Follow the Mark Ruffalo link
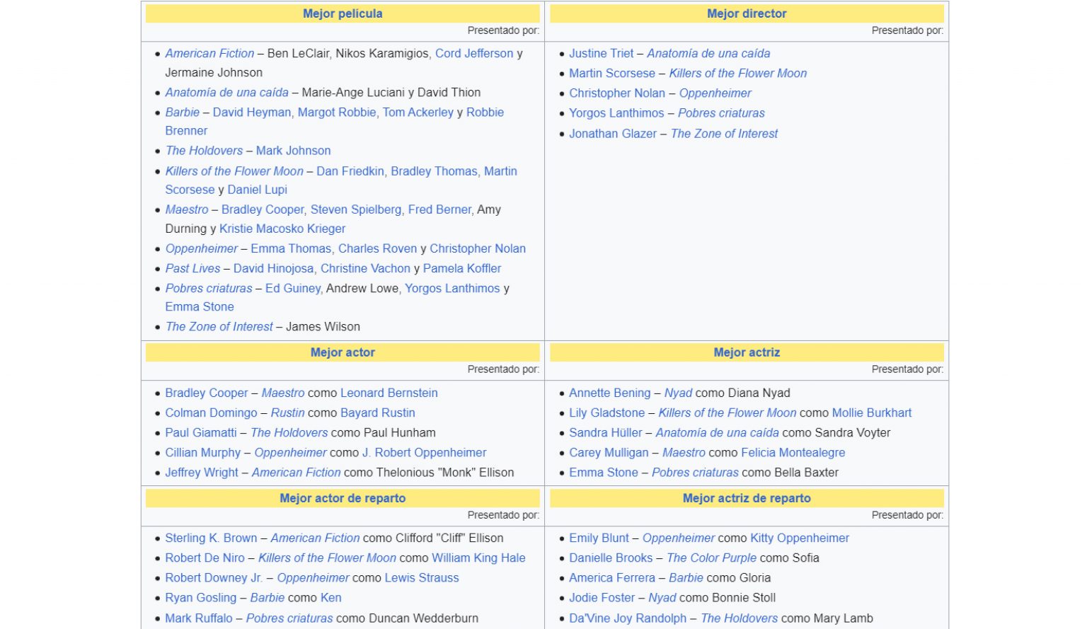The image size is (1087, 629). (199, 618)
